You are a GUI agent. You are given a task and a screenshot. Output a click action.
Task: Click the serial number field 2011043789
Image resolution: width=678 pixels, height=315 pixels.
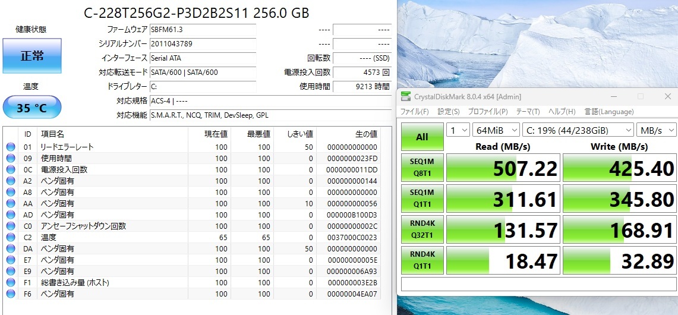(203, 44)
